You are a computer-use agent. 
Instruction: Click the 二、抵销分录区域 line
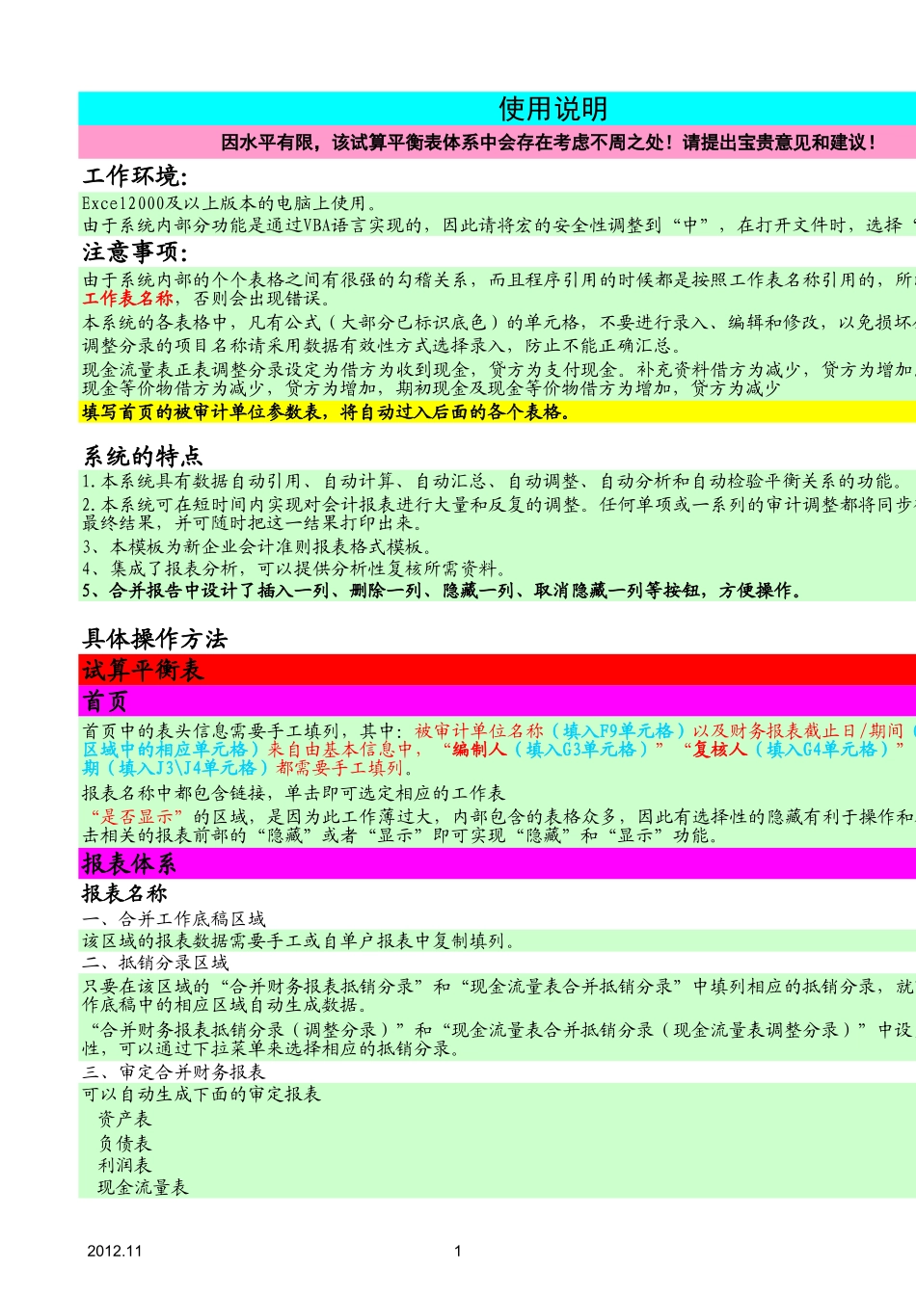pos(155,963)
